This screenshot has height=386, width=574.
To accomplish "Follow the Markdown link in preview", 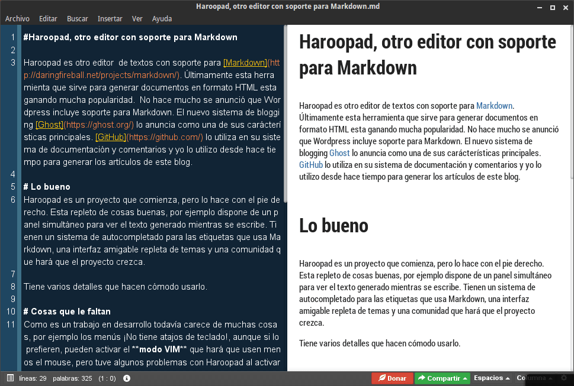I will coord(494,106).
